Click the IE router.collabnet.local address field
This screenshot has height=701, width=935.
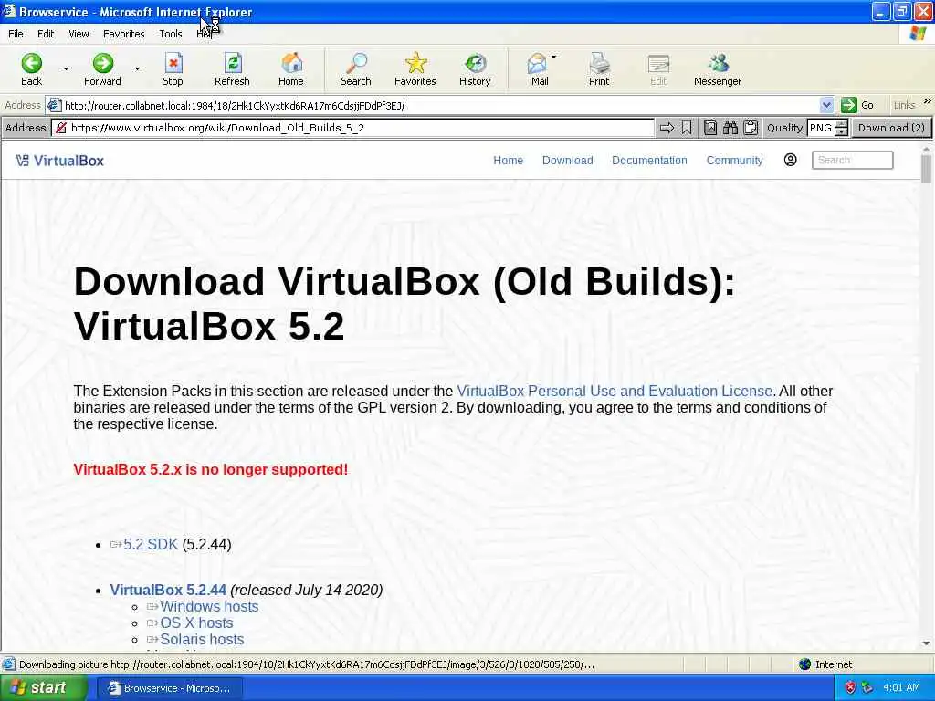441,106
